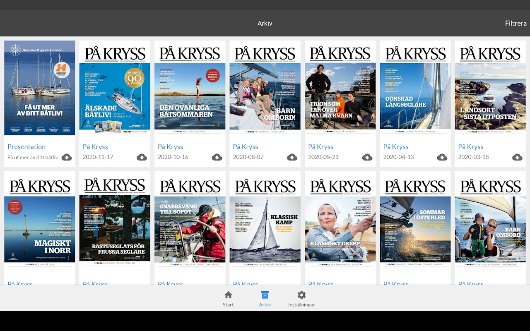The width and height of the screenshot is (530, 331).
Task: Click the date text 2020-08-07
Action: (248, 157)
